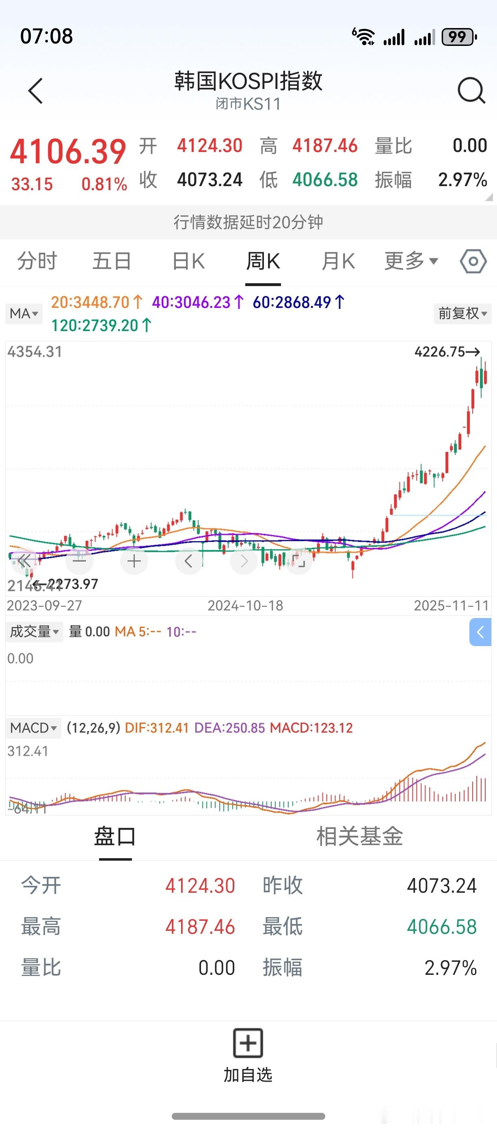This screenshot has width=497, height=1128.
Task: Tap the DIF:312.41 value
Action: (x=157, y=728)
